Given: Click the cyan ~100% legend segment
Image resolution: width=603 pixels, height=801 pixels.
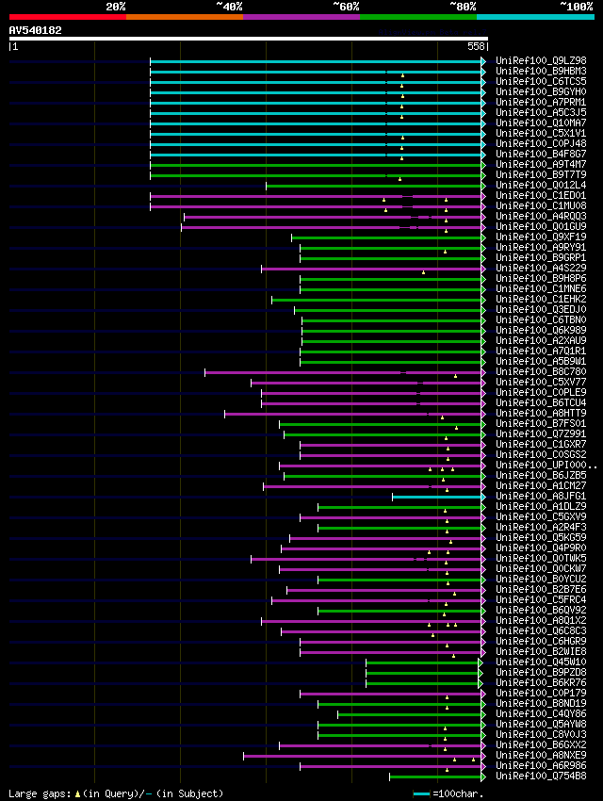Looking at the screenshot, I should [x=535, y=17].
